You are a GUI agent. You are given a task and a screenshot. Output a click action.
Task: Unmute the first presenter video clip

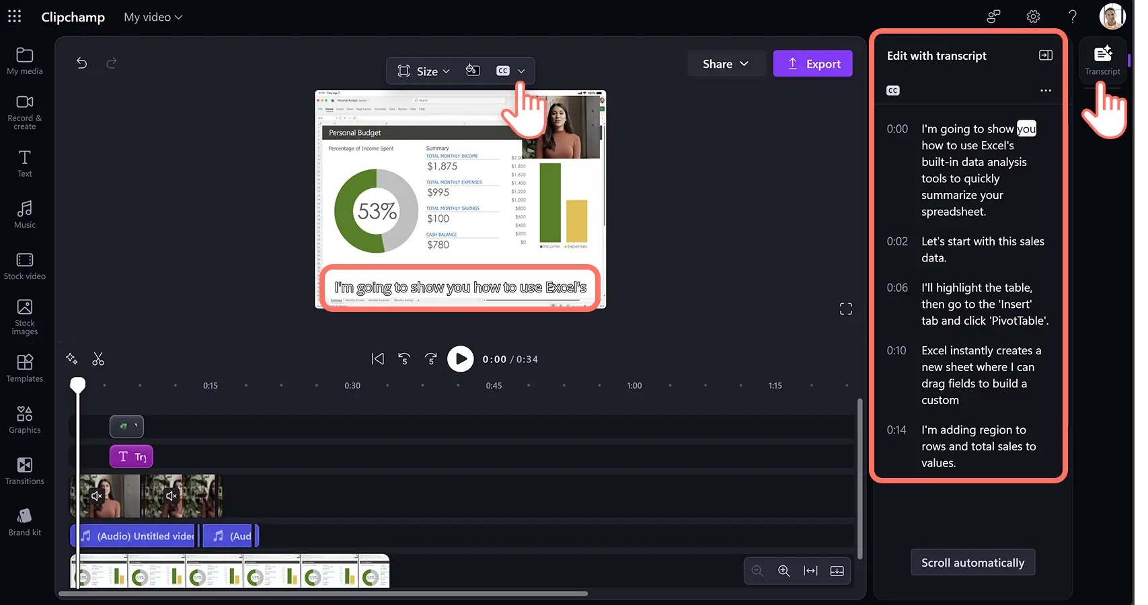point(97,495)
